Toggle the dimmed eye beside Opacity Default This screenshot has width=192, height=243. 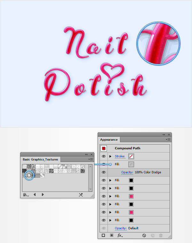[104, 228]
